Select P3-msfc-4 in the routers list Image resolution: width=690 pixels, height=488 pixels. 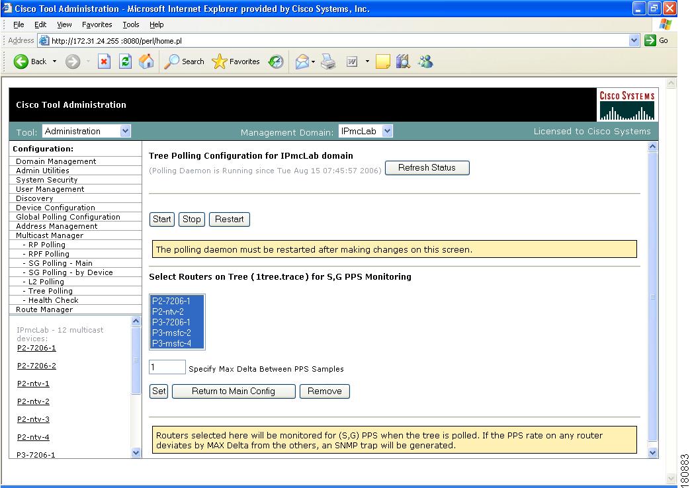[x=177, y=343]
